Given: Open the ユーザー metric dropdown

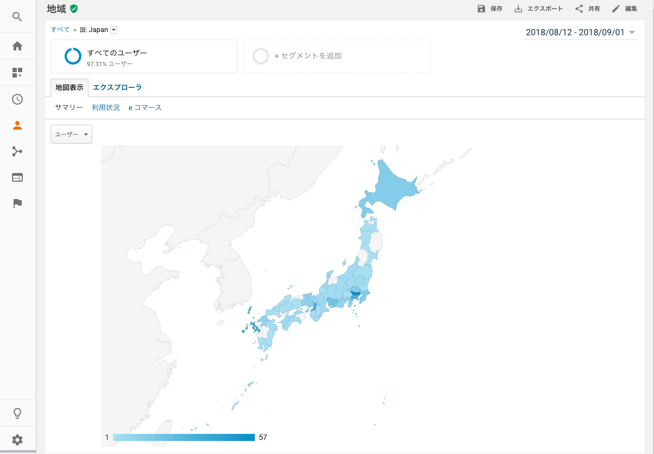Looking at the screenshot, I should [71, 134].
